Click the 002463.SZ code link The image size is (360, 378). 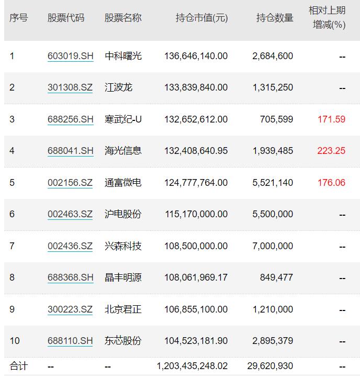click(x=70, y=214)
